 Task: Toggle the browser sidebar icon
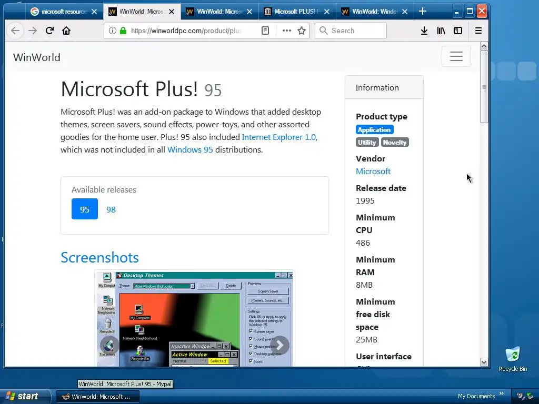(x=458, y=31)
